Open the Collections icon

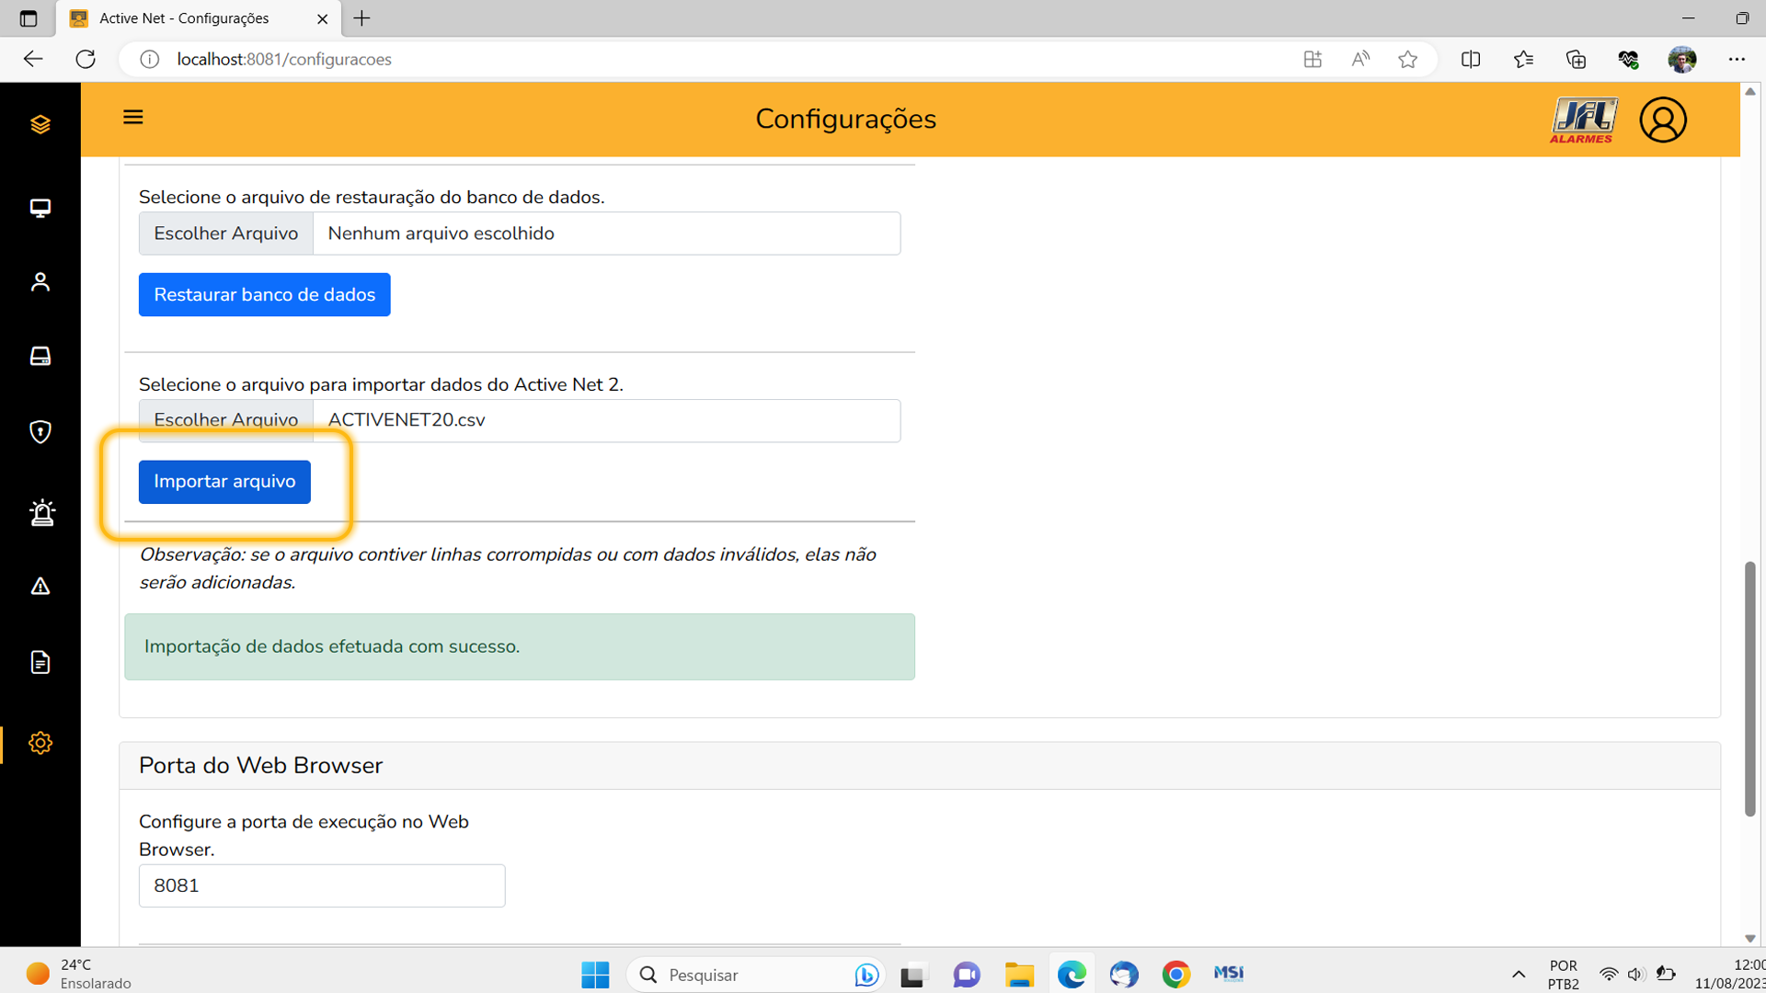tap(1576, 59)
